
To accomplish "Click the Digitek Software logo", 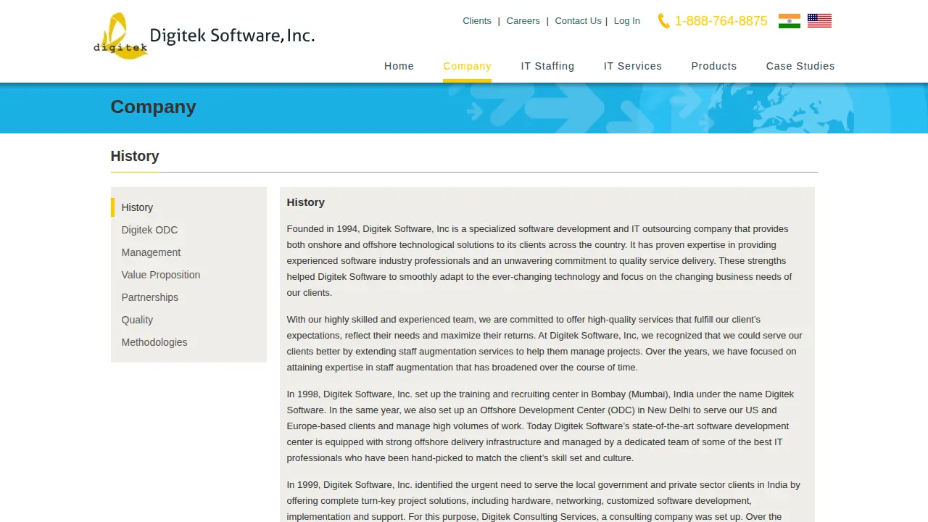I will click(204, 36).
